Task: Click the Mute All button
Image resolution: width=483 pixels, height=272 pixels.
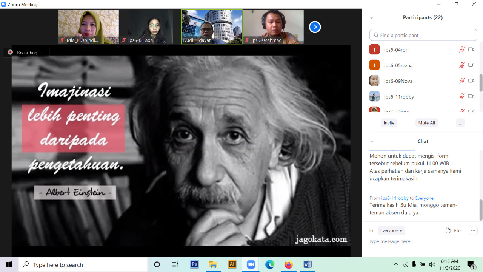Action: point(426,123)
